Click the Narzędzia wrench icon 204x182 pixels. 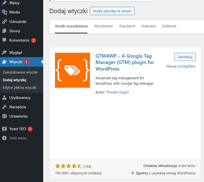click(x=4, y=107)
